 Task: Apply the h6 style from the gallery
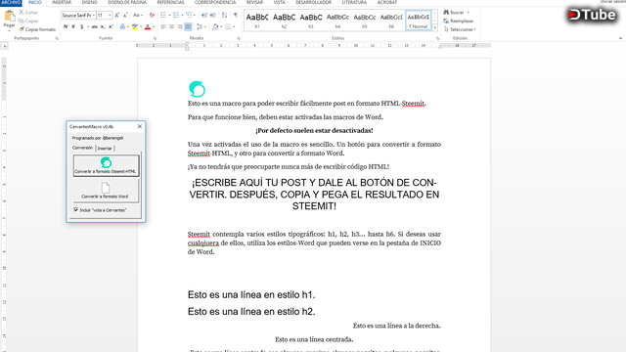[391, 21]
